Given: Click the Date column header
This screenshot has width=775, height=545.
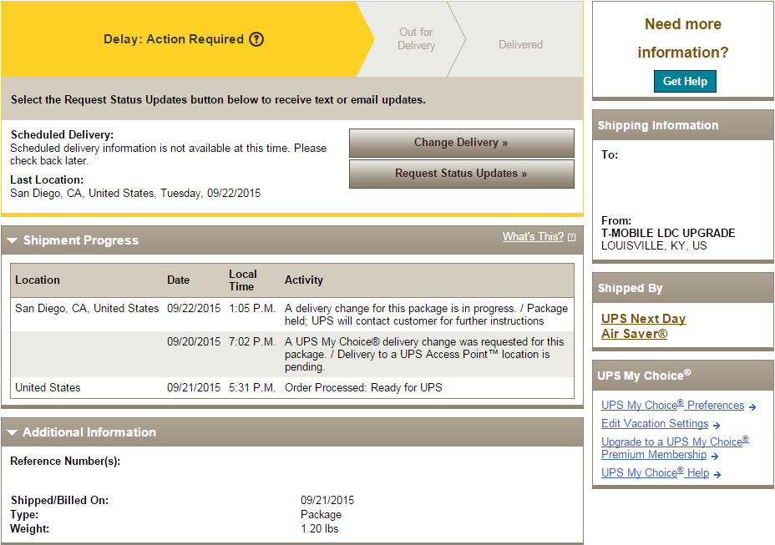Looking at the screenshot, I should click(x=179, y=280).
